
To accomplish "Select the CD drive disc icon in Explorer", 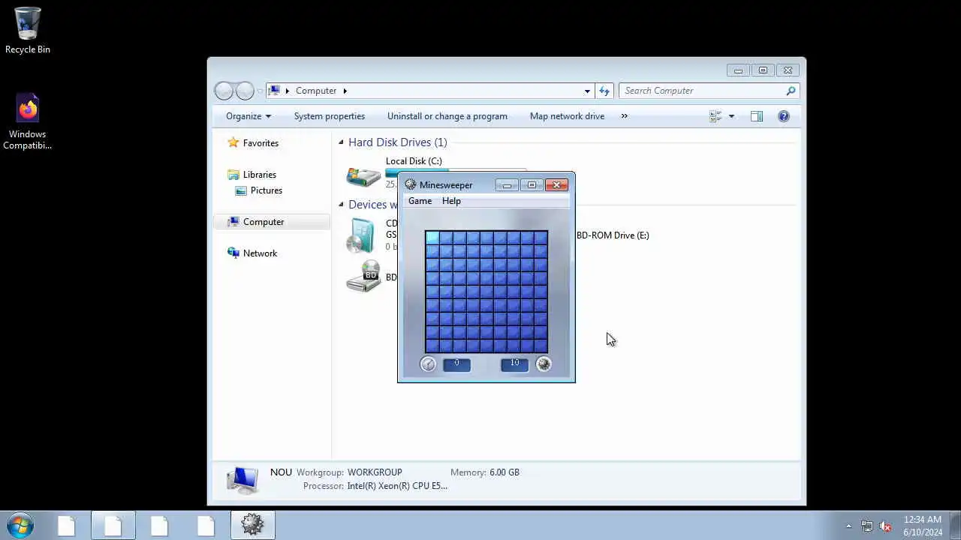I will (361, 235).
